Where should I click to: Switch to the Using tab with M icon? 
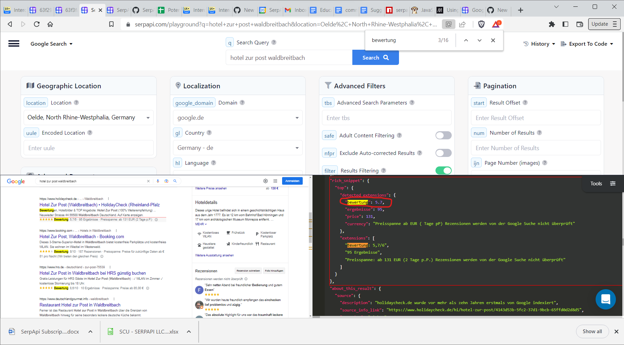coord(447,10)
